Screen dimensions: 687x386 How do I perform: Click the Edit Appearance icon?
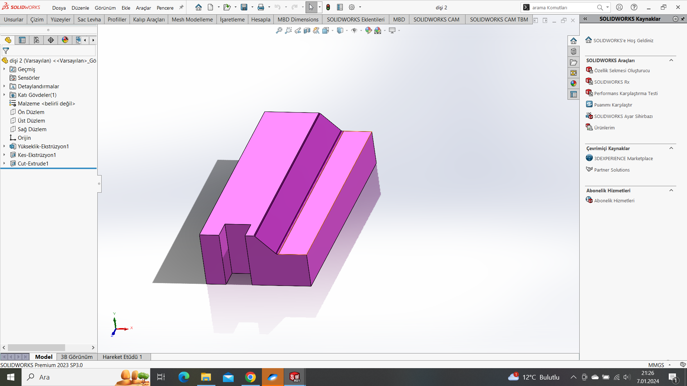369,31
